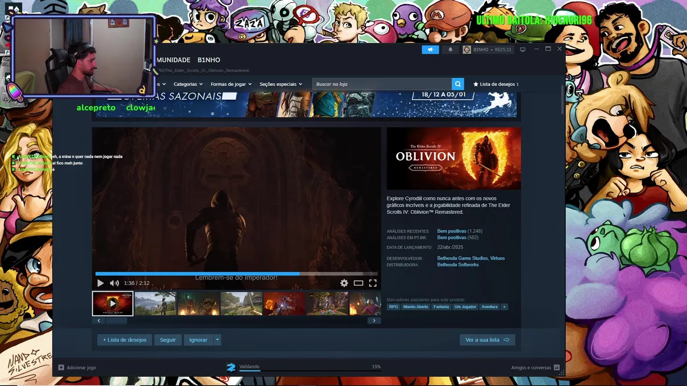Open the B1NHO tab in top navigation

coord(209,60)
